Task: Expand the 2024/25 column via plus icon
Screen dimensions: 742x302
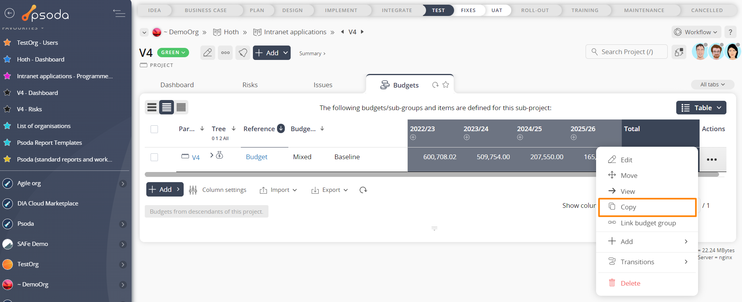Action: pyautogui.click(x=520, y=137)
